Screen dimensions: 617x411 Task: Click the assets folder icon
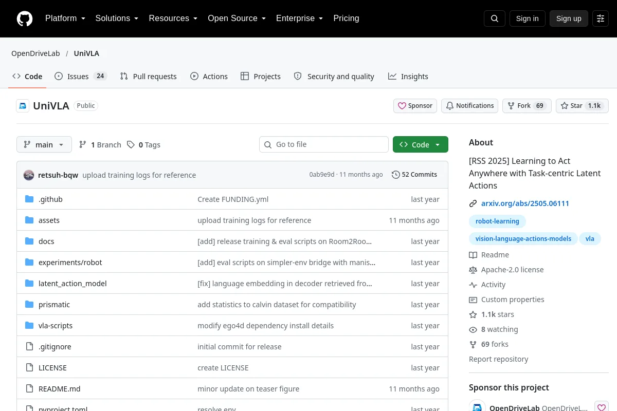pyautogui.click(x=29, y=220)
